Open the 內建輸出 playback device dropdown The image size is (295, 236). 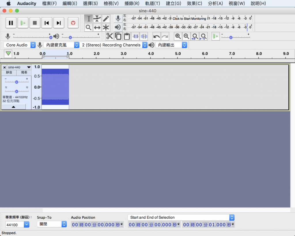click(171, 45)
